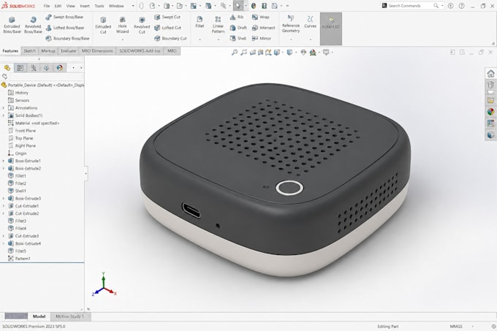Switch to the Motion Study 1 tab
The width and height of the screenshot is (497, 331).
70,316
